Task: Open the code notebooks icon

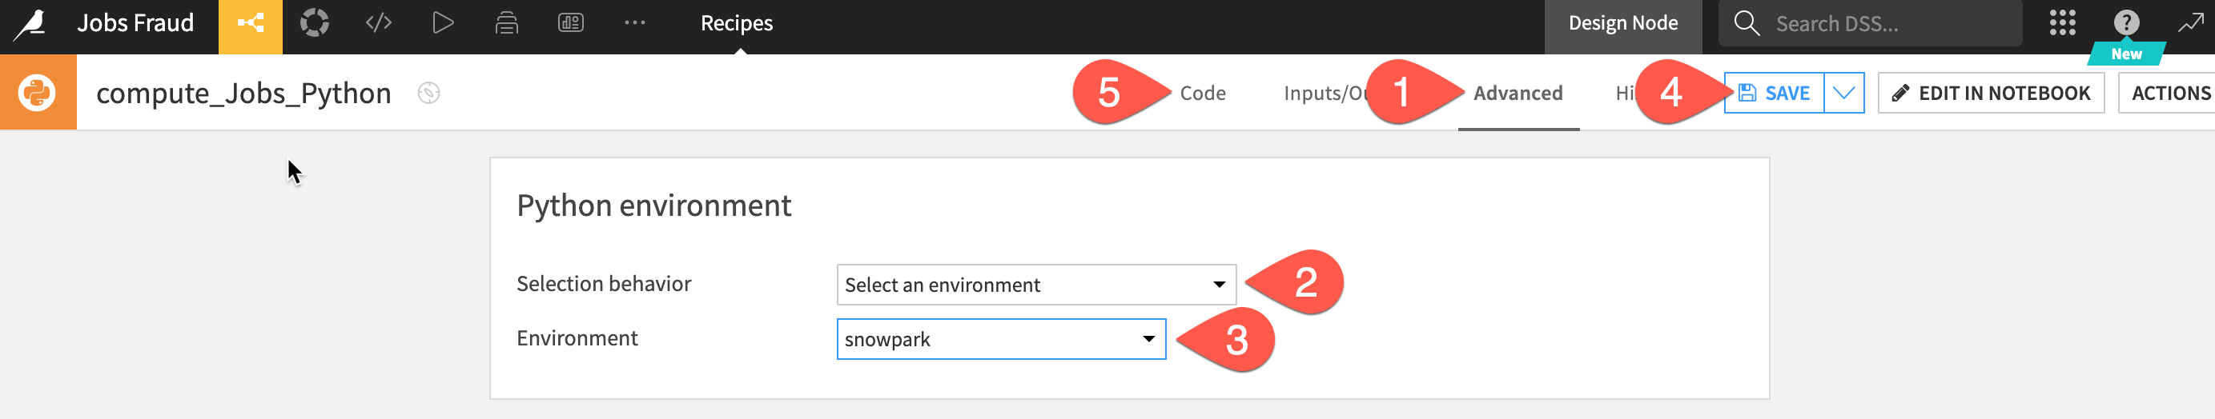Action: coord(378,24)
